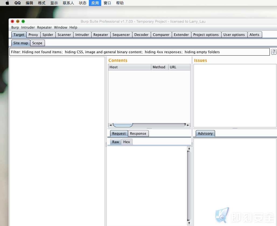The image size is (277, 226).
Task: Minimize the Burp Suite window
Action: [x=18, y=21]
